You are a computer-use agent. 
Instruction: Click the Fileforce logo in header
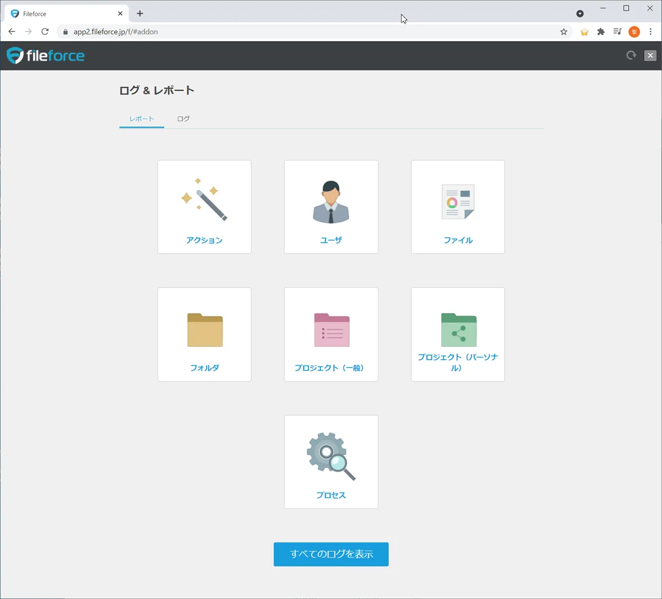[46, 56]
